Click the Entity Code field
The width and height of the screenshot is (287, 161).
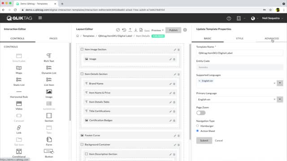(239, 67)
